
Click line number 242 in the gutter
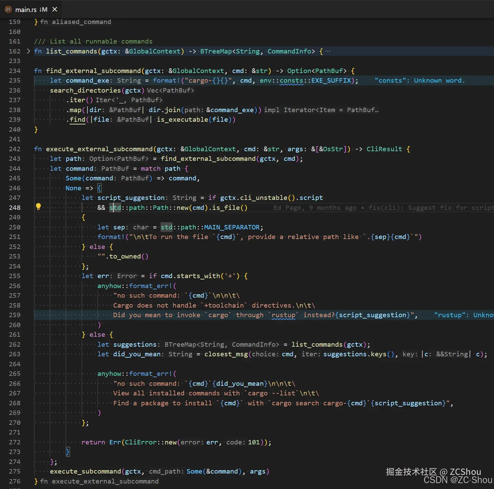coord(15,149)
